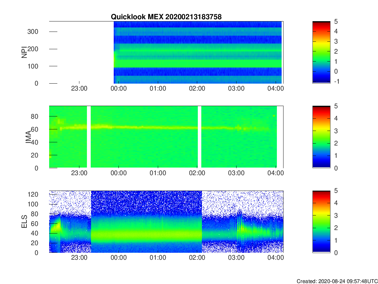
Task: Click the '5' tick on ELS color bar
Action: click(336, 191)
